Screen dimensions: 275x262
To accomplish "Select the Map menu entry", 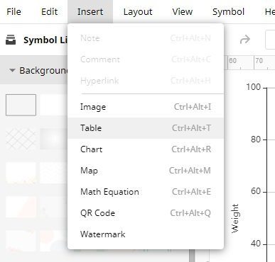I will click(x=146, y=171).
